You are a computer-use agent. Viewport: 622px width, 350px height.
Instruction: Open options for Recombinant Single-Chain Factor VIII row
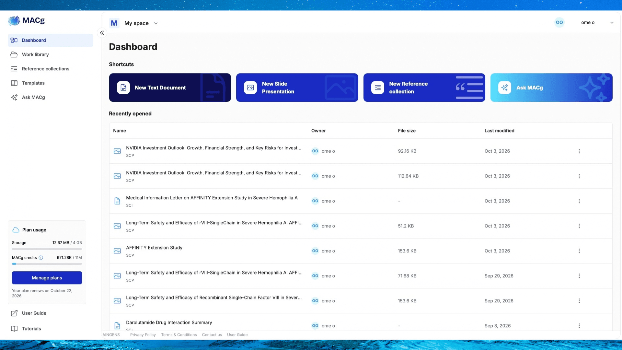[x=579, y=301]
